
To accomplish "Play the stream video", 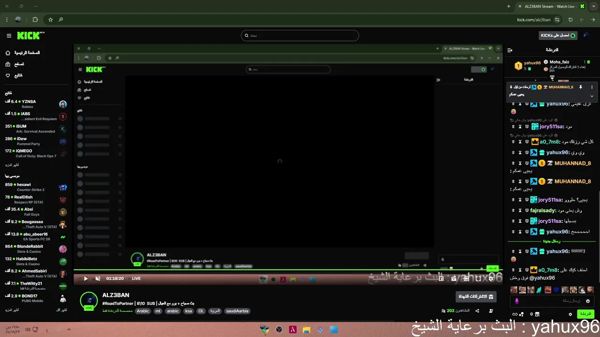I will pyautogui.click(x=85, y=278).
